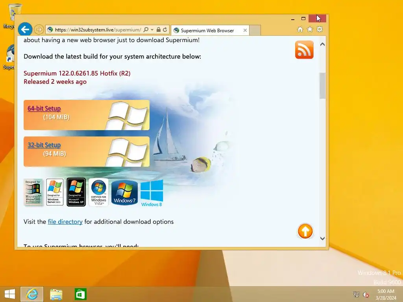This screenshot has height=302, width=403.
Task: Subscribe via the orange RSS feed icon
Action: click(x=304, y=50)
